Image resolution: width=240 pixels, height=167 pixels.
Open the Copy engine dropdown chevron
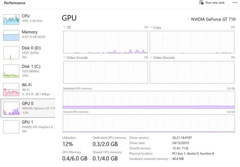[151, 27]
